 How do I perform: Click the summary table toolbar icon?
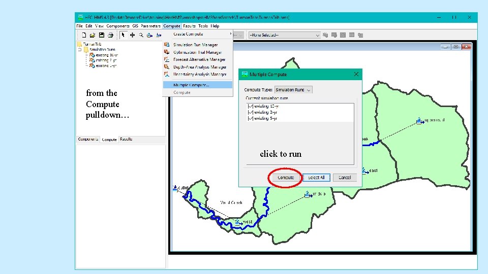coord(352,35)
